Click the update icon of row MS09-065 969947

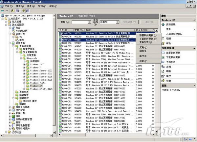tap(60, 46)
